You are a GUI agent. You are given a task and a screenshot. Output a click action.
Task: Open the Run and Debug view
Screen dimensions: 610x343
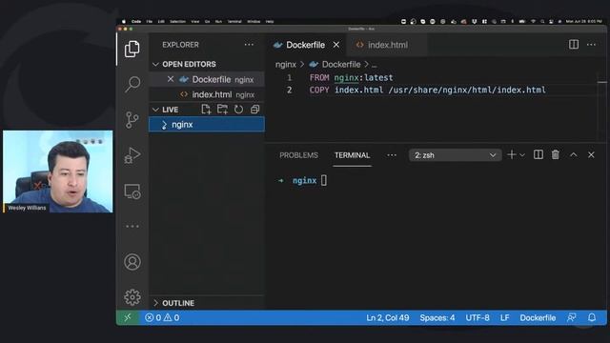(x=132, y=155)
